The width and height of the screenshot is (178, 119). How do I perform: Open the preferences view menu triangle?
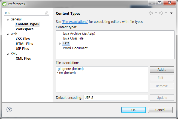pyautogui.click(x=171, y=13)
